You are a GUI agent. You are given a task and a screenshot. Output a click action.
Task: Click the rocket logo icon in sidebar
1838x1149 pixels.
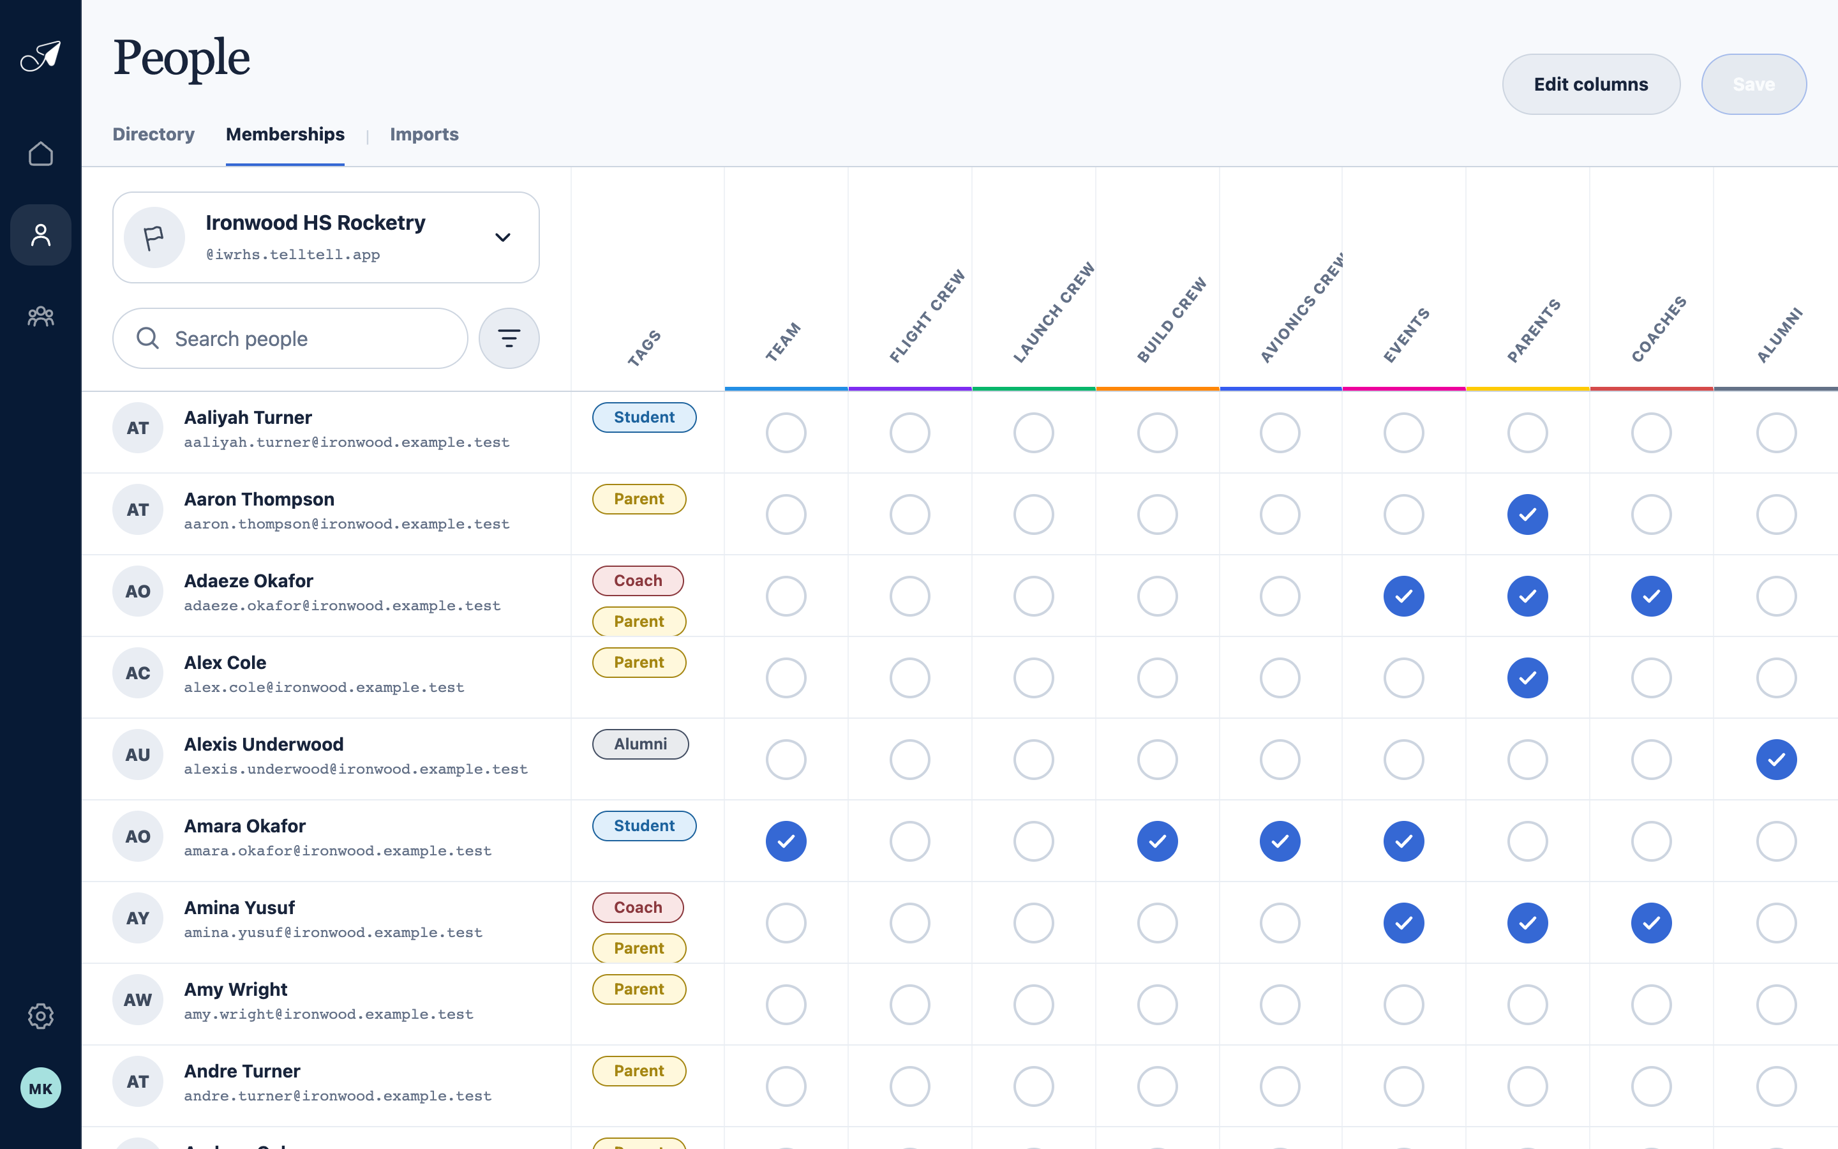click(40, 56)
